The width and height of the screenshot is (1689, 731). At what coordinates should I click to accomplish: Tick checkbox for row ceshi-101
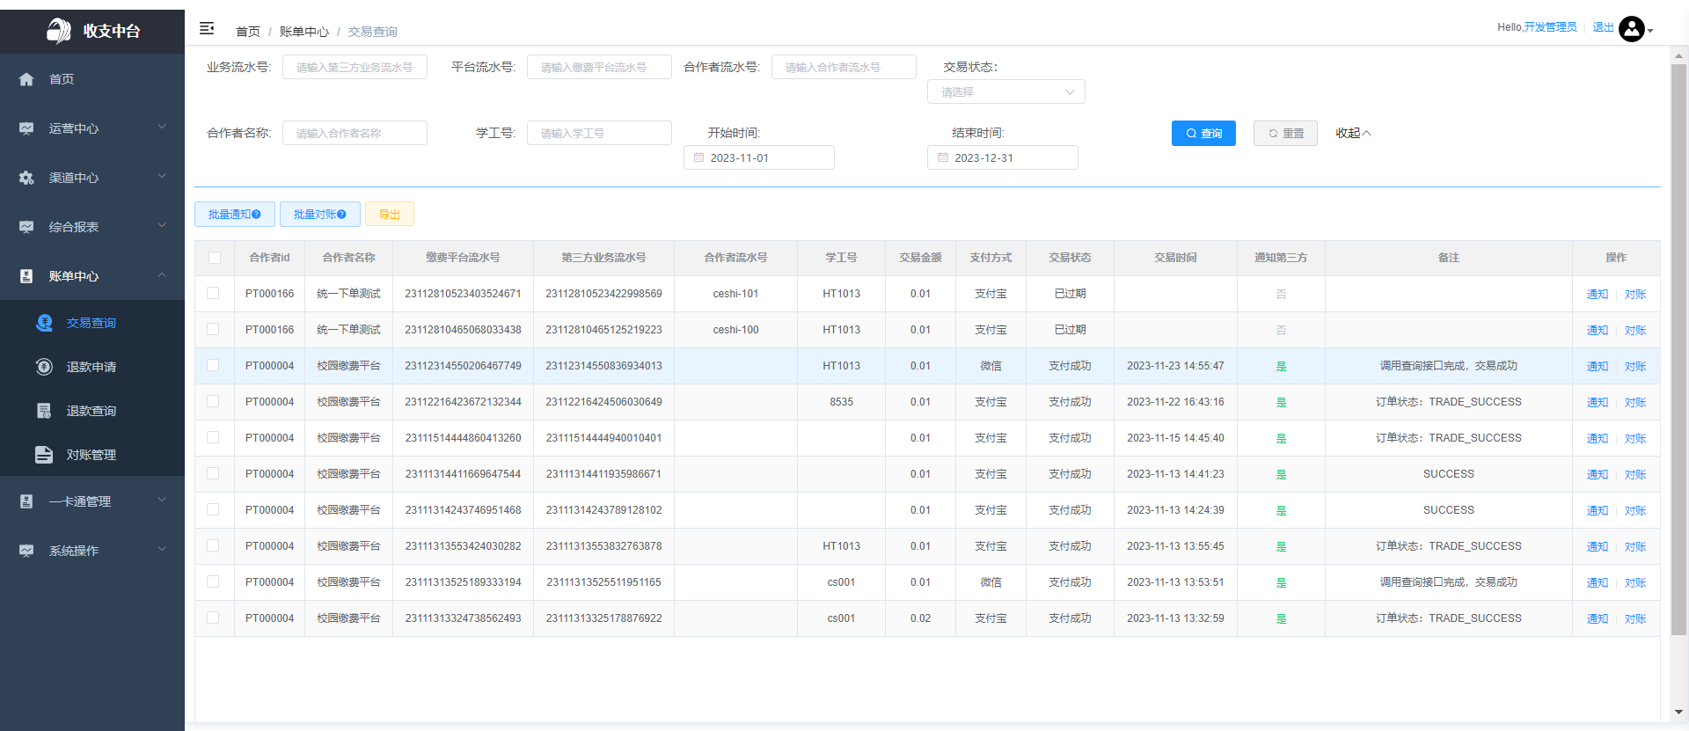tap(213, 293)
